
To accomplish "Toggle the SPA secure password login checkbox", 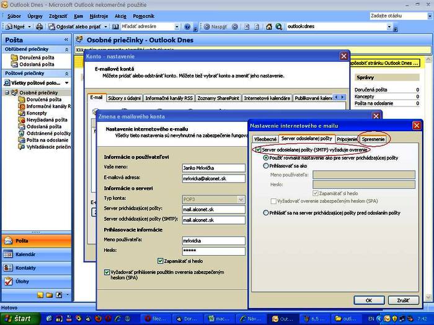I will [107, 272].
